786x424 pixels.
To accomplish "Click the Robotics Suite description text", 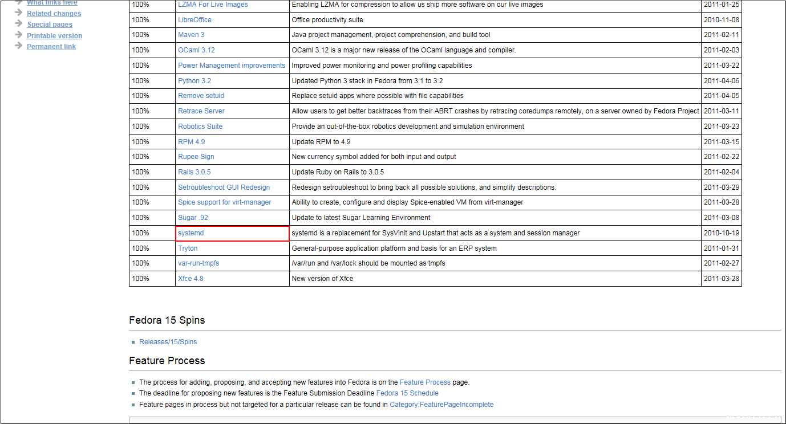I will [x=408, y=127].
